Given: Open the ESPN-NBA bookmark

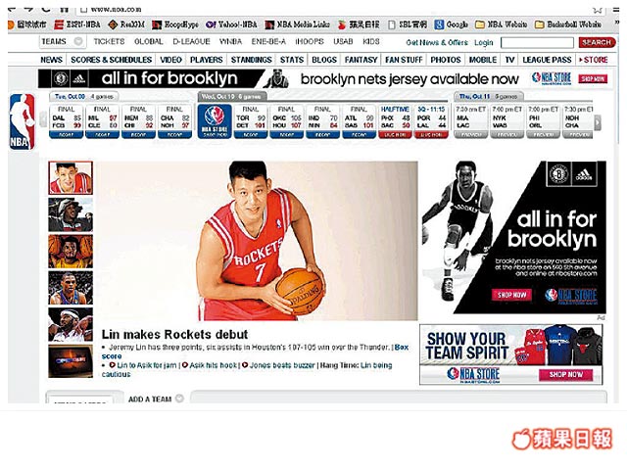Looking at the screenshot, I should 77,24.
